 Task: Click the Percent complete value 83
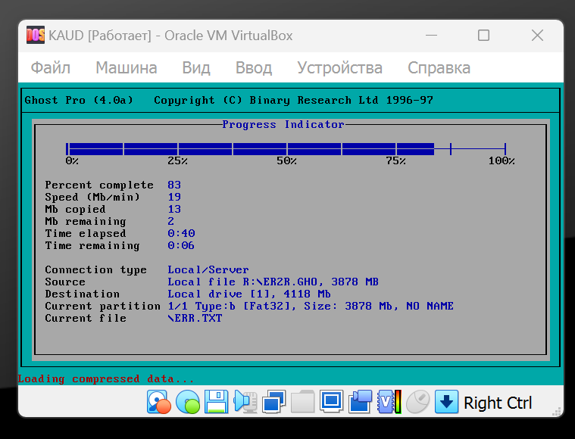pyautogui.click(x=174, y=185)
